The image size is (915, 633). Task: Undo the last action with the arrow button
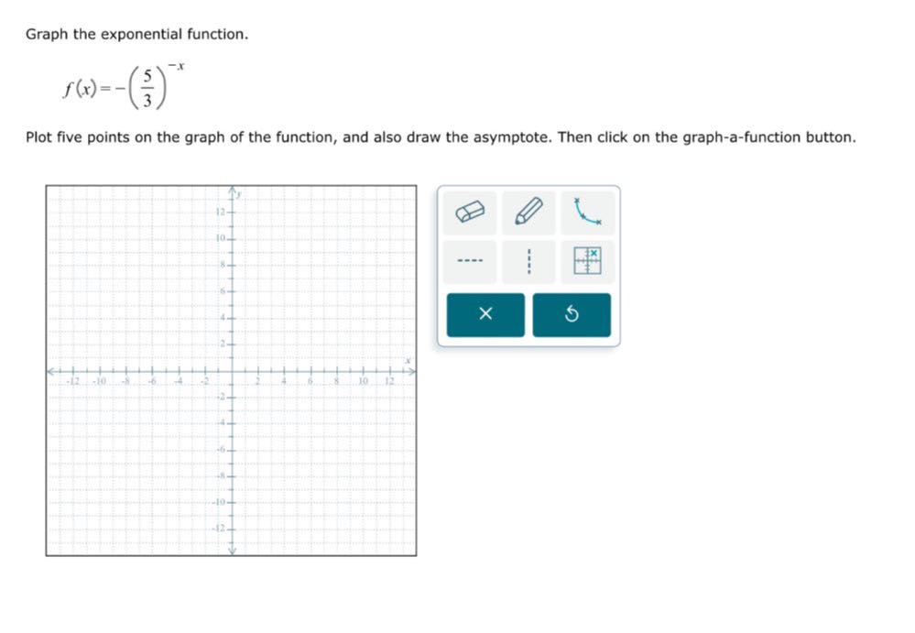point(572,314)
